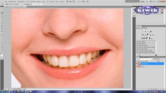The image size is (166, 93).
Task: Add a Vibrance adjustment layer
Action: point(140,35)
